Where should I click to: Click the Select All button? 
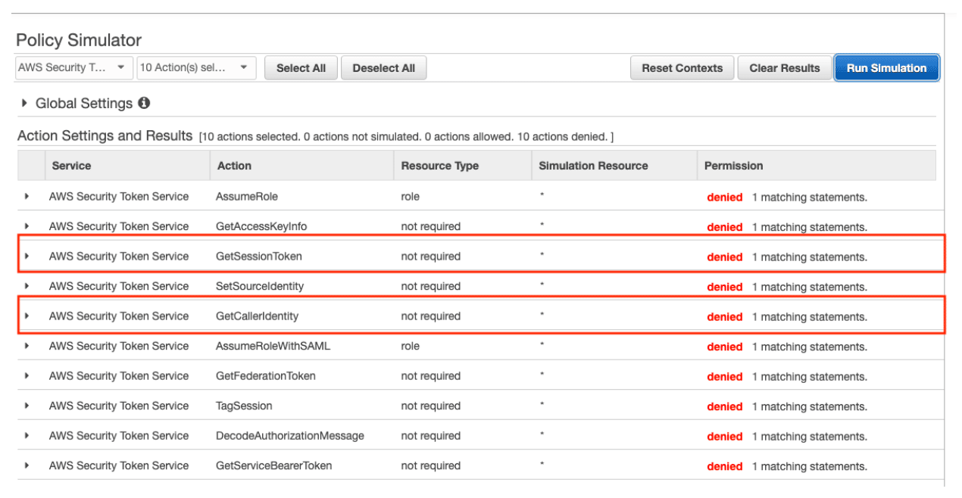301,68
